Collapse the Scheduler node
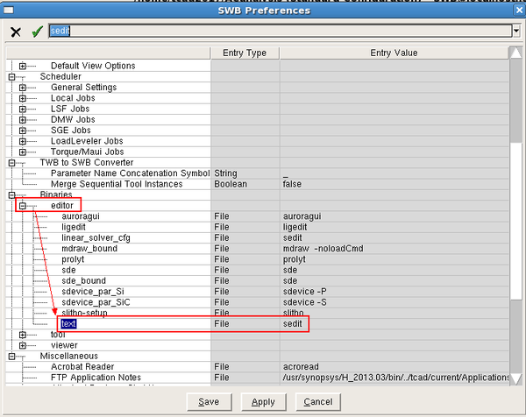 pyautogui.click(x=11, y=77)
